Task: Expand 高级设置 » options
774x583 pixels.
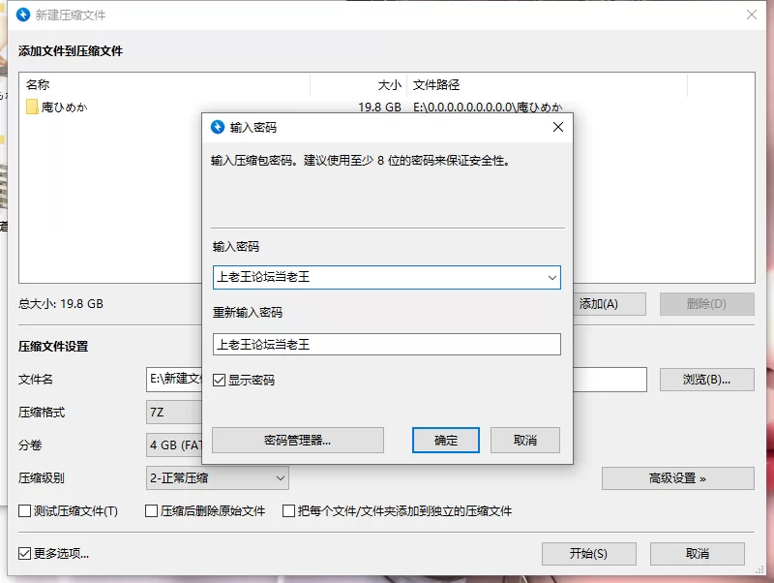Action: click(x=678, y=478)
